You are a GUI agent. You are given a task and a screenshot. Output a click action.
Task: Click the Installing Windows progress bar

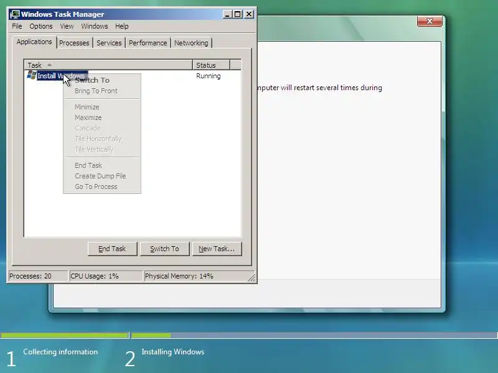pyautogui.click(x=314, y=335)
